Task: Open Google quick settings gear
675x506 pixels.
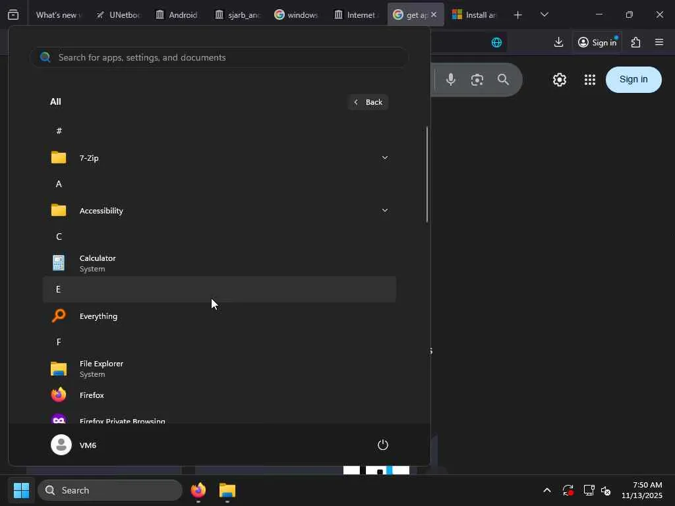Action: click(x=559, y=80)
